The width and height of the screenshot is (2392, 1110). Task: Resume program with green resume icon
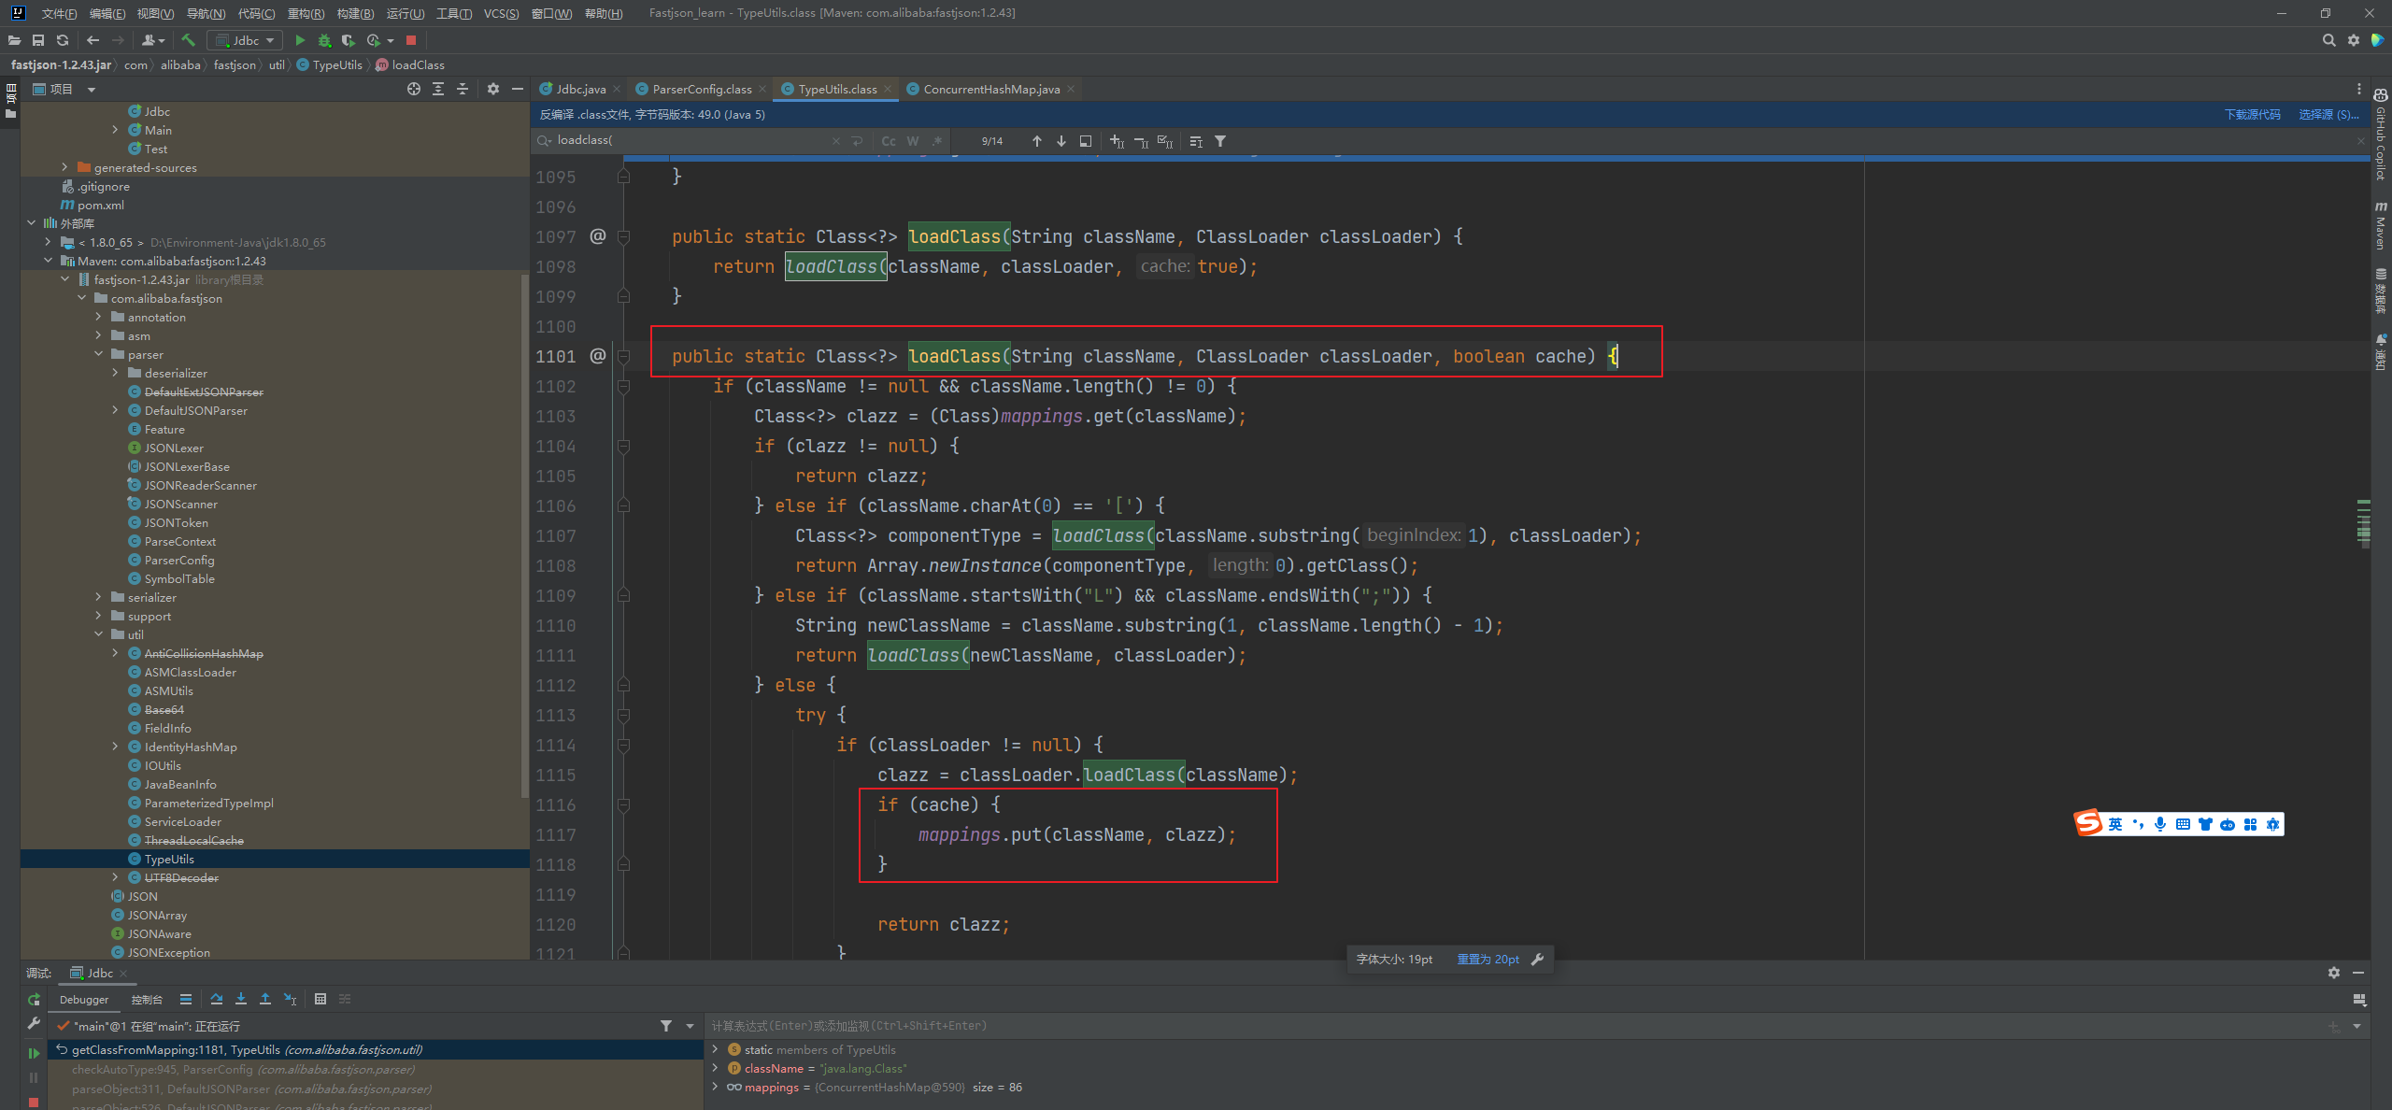(34, 1053)
